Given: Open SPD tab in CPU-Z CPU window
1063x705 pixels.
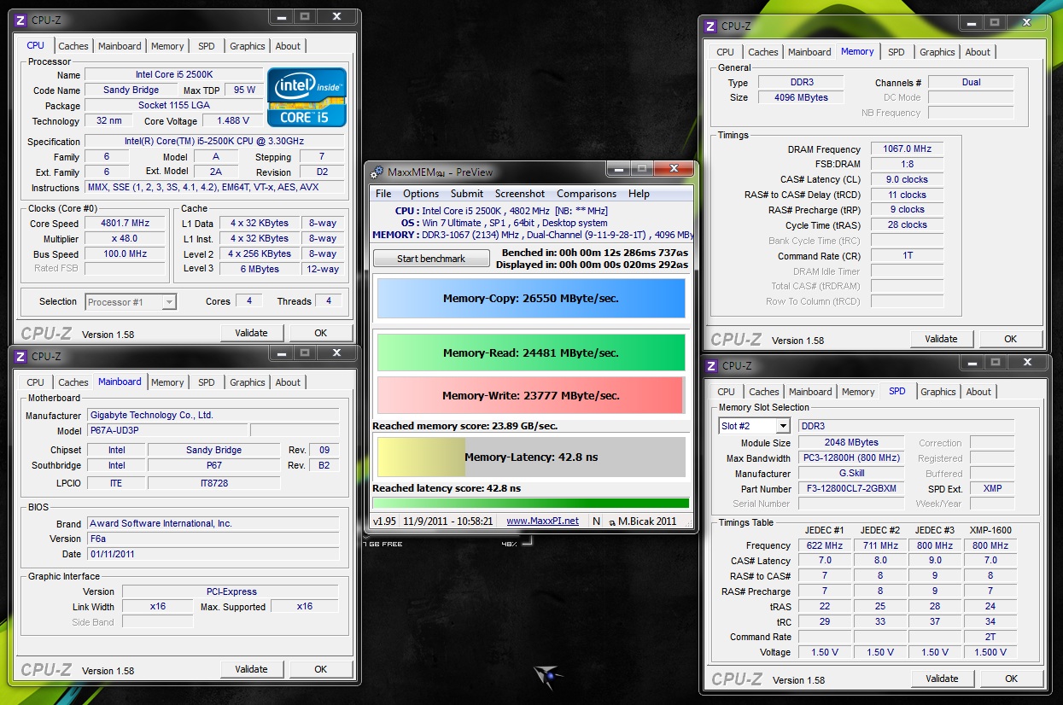Looking at the screenshot, I should click(x=207, y=46).
